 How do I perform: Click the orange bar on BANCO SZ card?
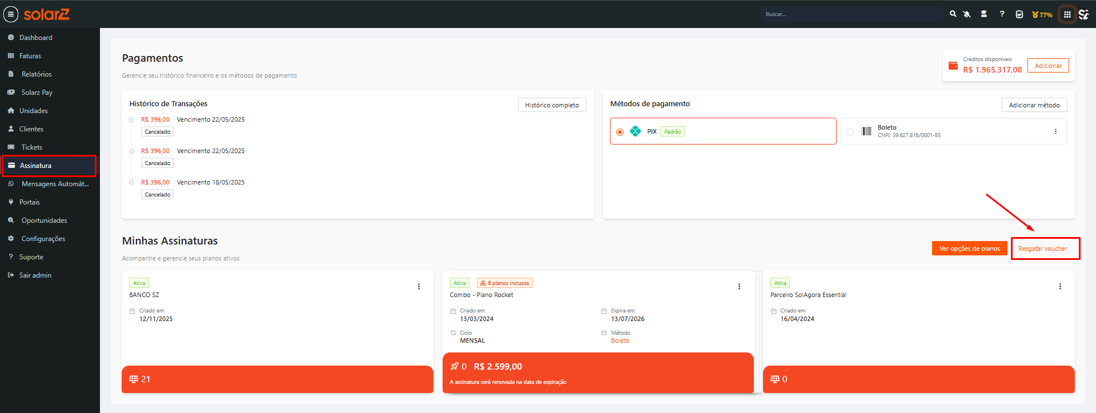(x=278, y=379)
